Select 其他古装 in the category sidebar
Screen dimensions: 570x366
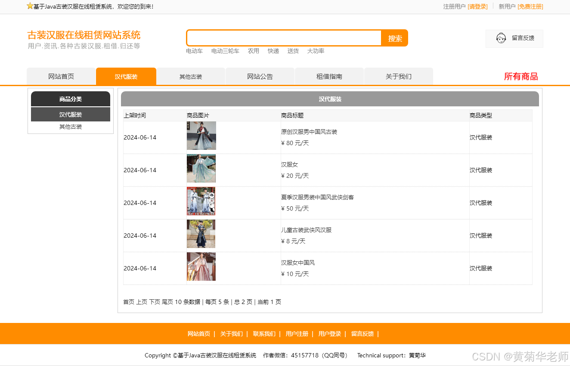[x=71, y=127]
